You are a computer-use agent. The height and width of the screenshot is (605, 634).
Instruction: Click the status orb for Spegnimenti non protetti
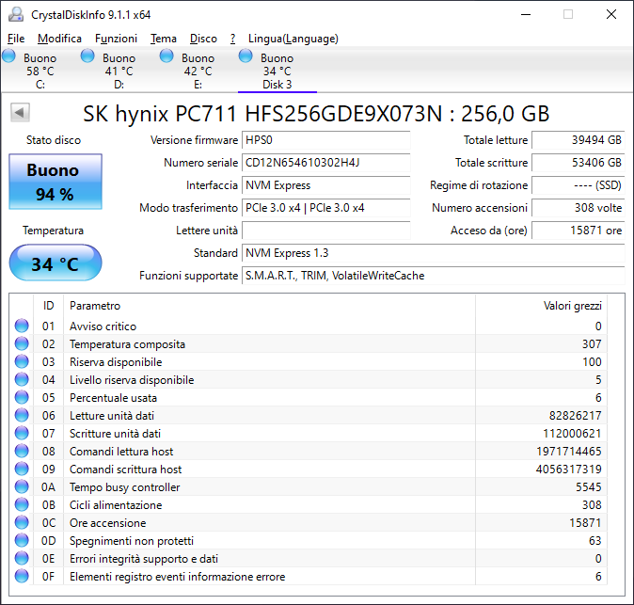[x=22, y=540]
